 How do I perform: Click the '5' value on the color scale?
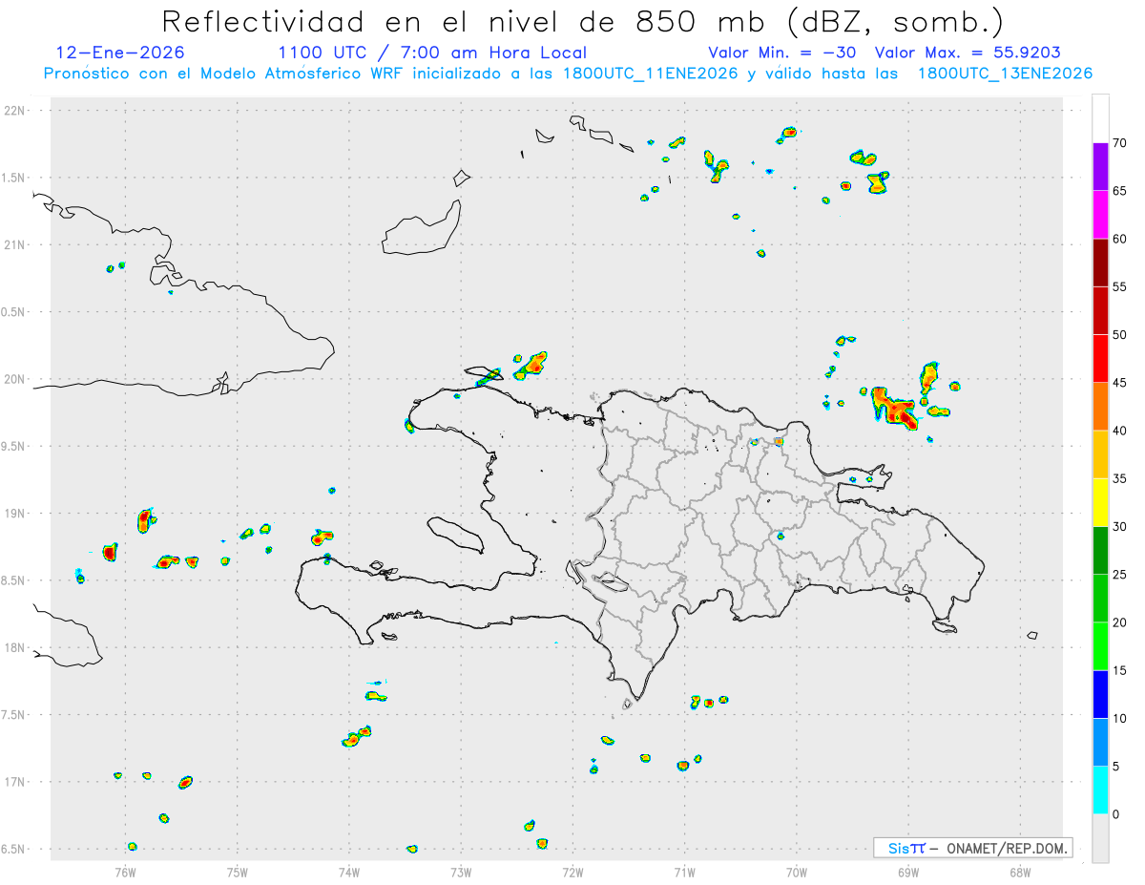1116,767
